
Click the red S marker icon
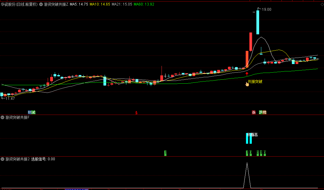[x=136, y=113]
